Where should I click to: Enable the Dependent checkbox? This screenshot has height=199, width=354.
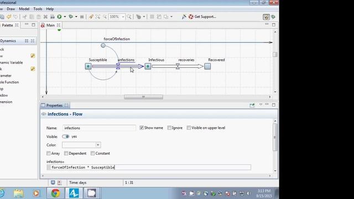point(66,153)
